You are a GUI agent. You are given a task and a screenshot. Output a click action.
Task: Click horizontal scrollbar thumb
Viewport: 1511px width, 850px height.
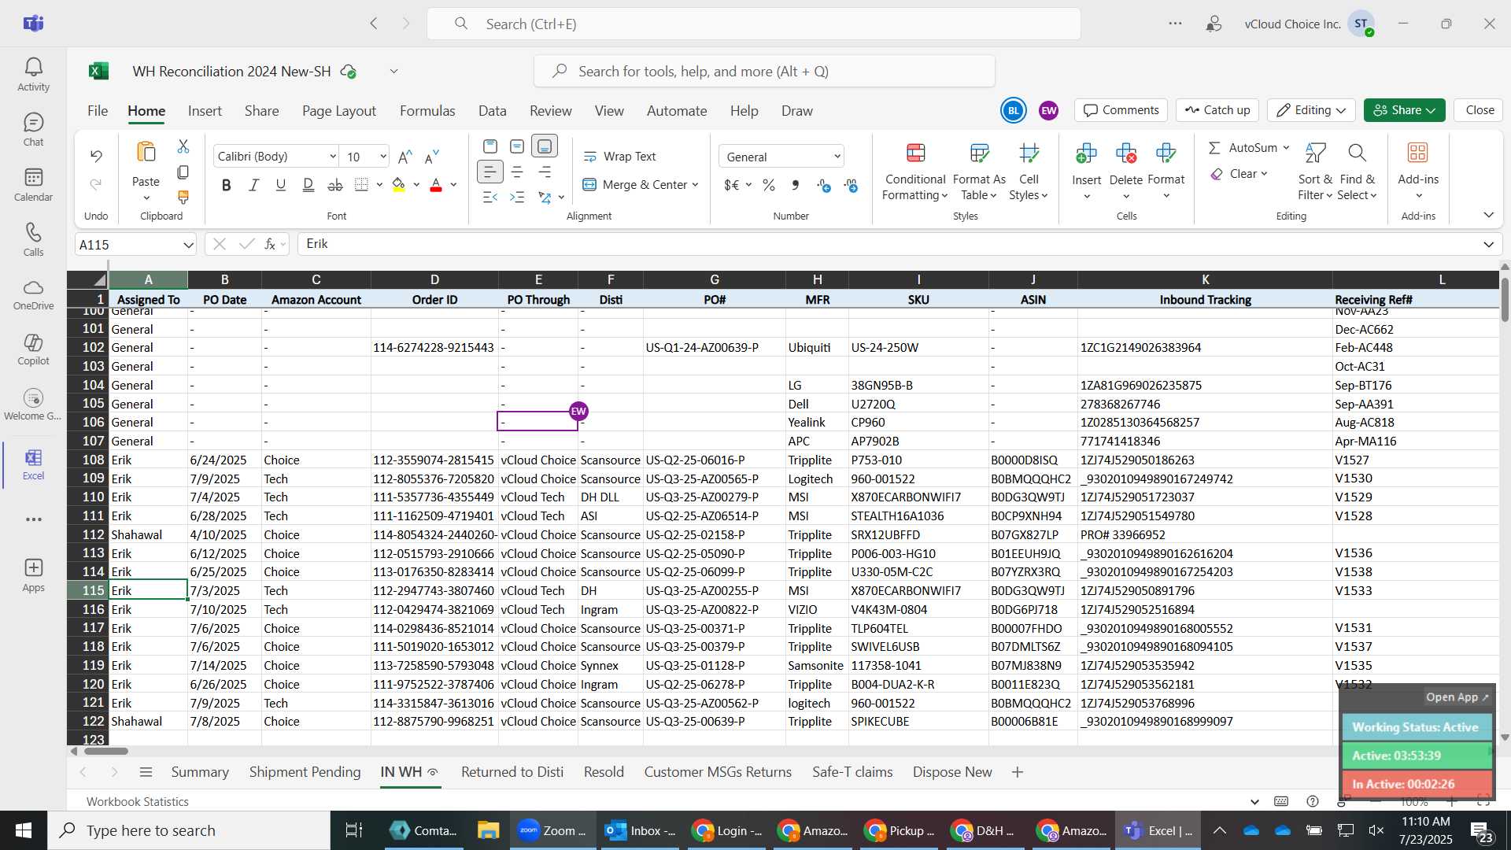(106, 751)
